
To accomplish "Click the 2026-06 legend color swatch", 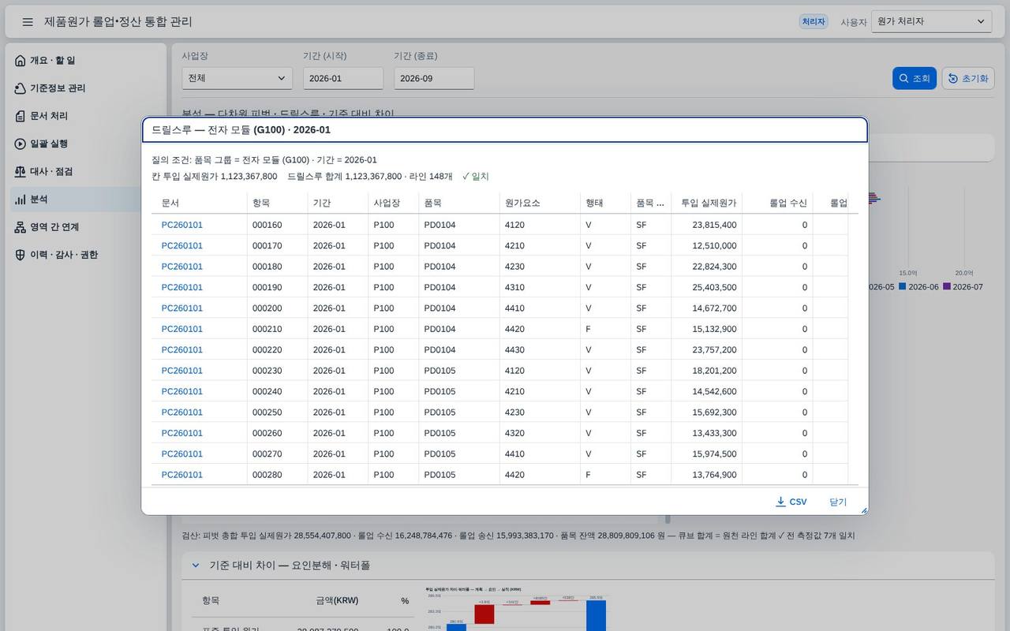I will [x=903, y=287].
